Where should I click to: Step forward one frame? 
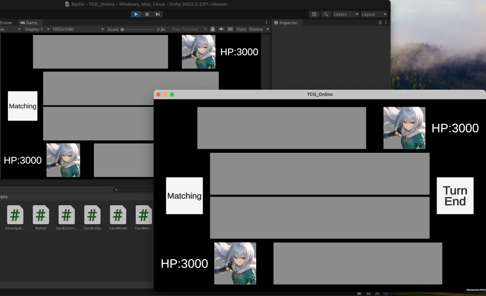tap(157, 14)
